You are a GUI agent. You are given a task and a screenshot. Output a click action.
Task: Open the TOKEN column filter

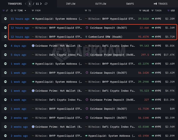pyautogui.click(x=153, y=10)
